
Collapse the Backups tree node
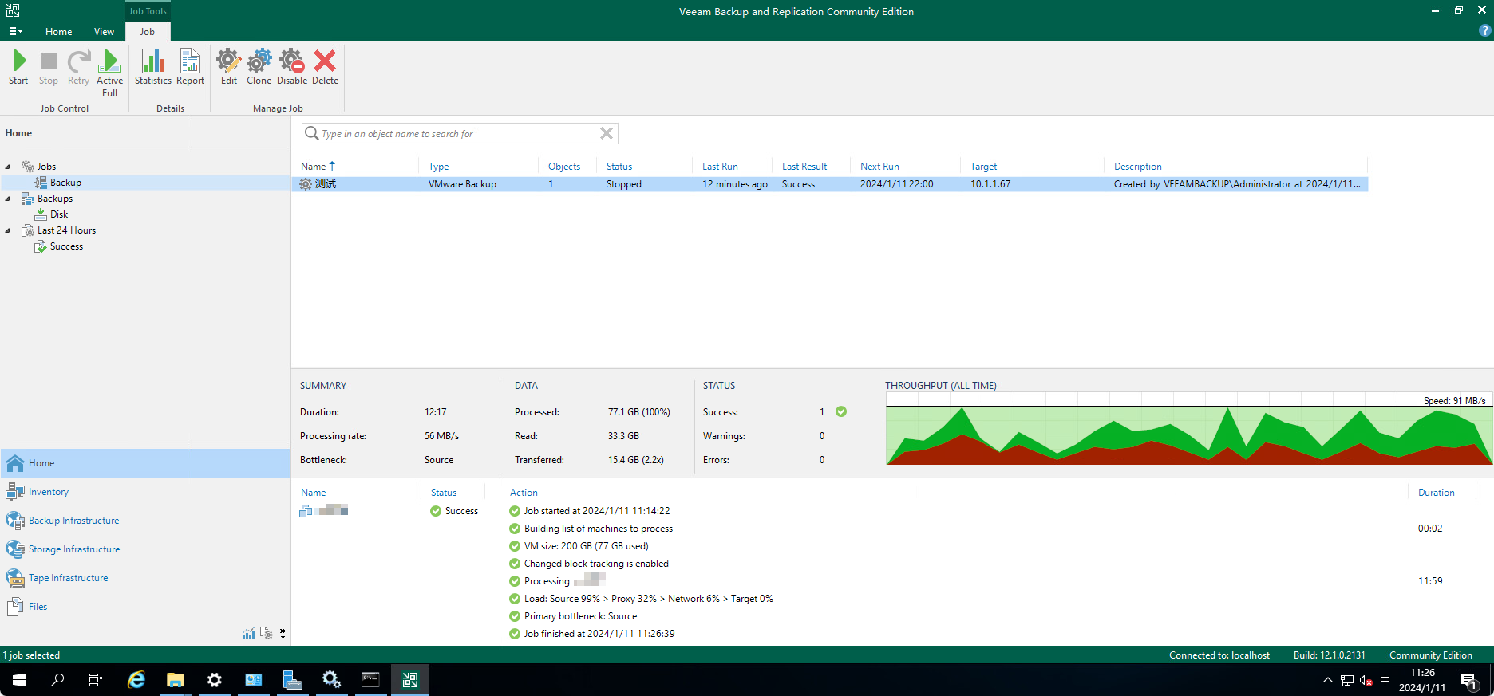(8, 199)
